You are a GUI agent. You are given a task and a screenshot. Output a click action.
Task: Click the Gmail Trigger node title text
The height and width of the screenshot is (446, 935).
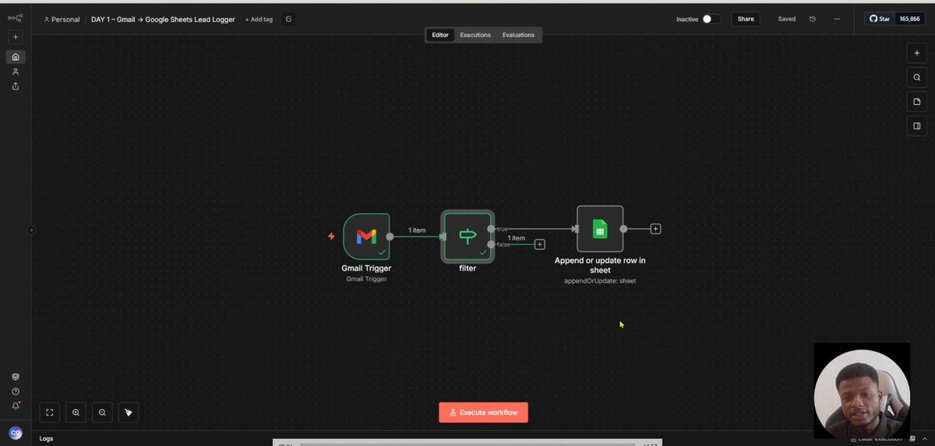click(x=366, y=268)
